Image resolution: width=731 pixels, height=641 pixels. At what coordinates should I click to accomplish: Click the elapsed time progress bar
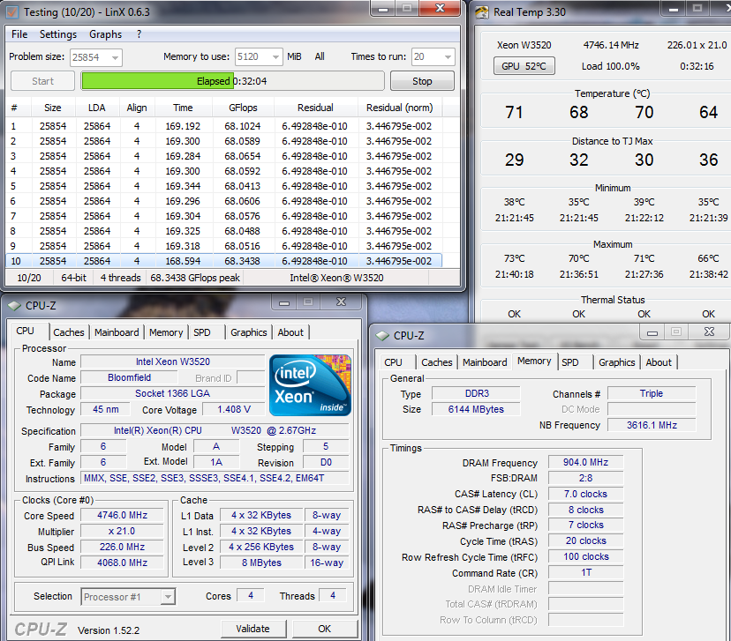(x=233, y=81)
